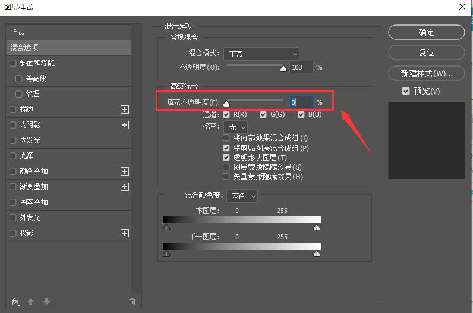The height and width of the screenshot is (313, 473).
Task: Move effect down arrow icon
Action: click(46, 301)
